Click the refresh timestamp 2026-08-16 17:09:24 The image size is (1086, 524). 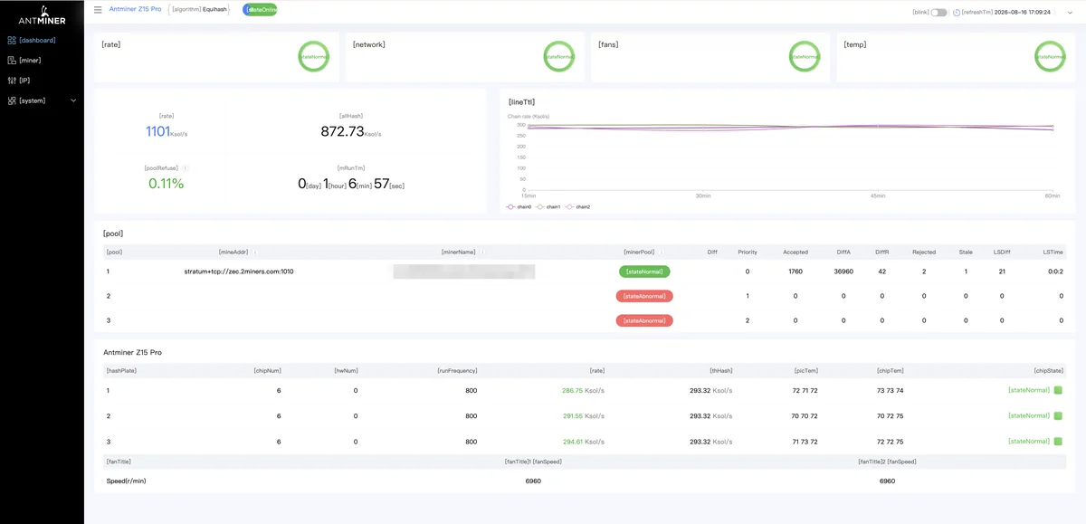(x=1022, y=13)
